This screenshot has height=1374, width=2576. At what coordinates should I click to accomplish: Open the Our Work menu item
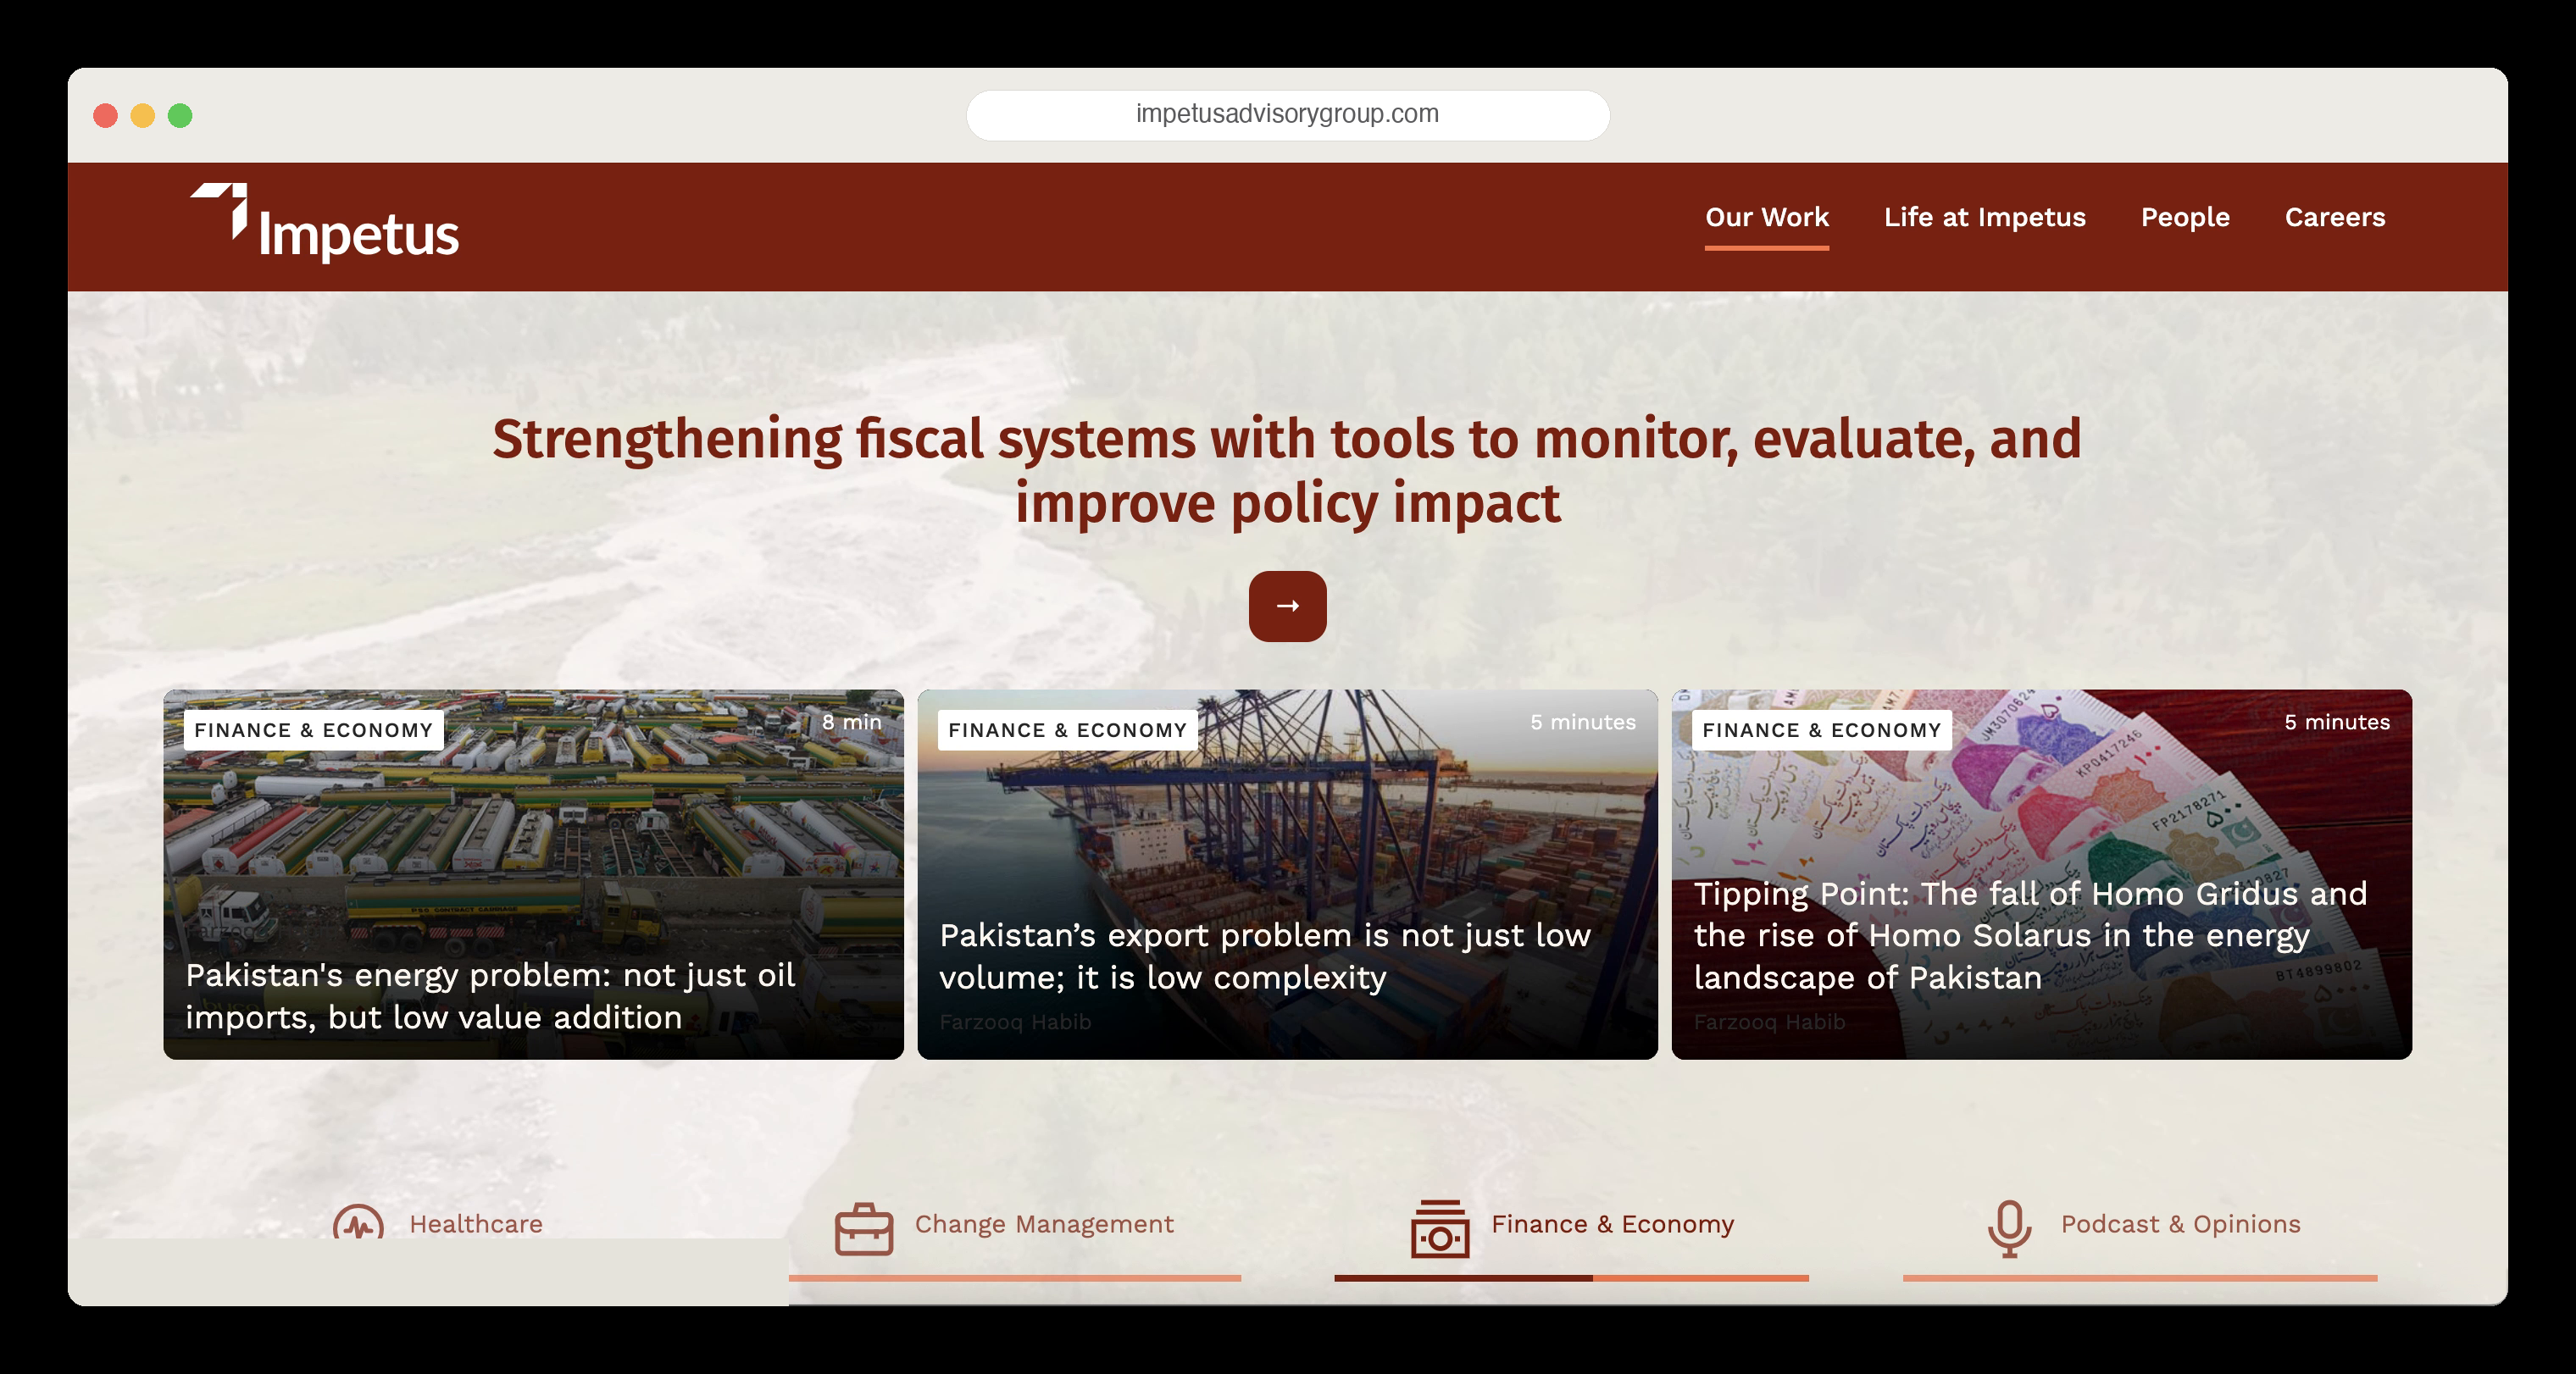click(x=1766, y=217)
